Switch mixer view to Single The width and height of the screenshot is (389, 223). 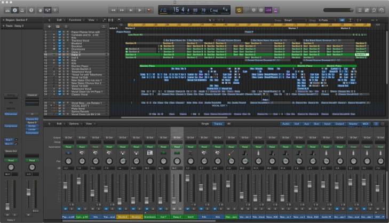[205, 123]
